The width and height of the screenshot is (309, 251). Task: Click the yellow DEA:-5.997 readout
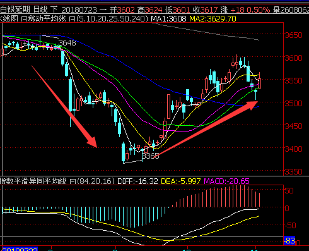pyautogui.click(x=181, y=181)
